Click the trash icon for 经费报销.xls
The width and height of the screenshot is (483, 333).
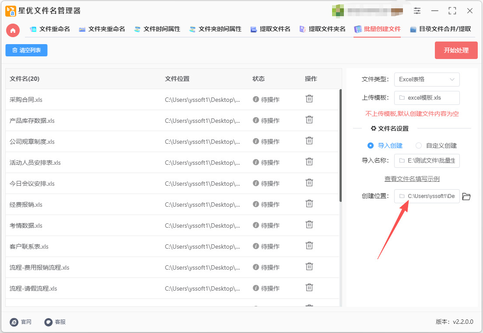[x=309, y=204]
